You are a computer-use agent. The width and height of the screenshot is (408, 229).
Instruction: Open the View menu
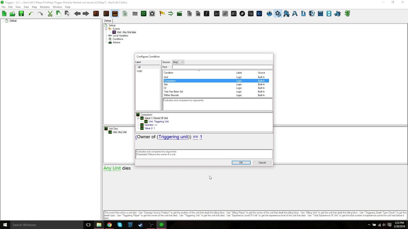18,7
